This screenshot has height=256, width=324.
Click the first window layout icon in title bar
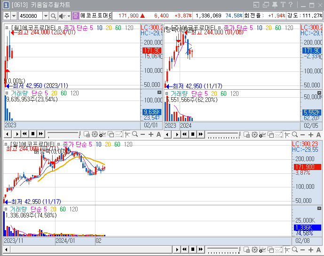(x=256, y=5)
